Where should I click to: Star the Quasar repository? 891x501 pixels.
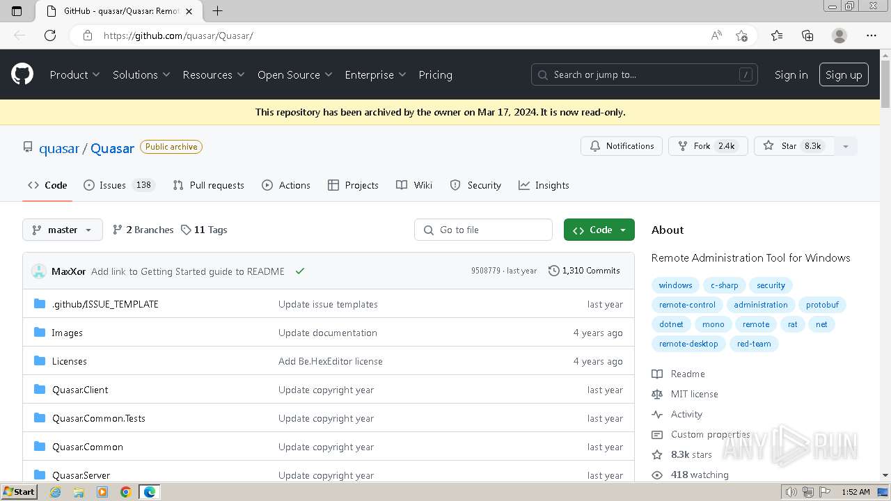(x=794, y=146)
